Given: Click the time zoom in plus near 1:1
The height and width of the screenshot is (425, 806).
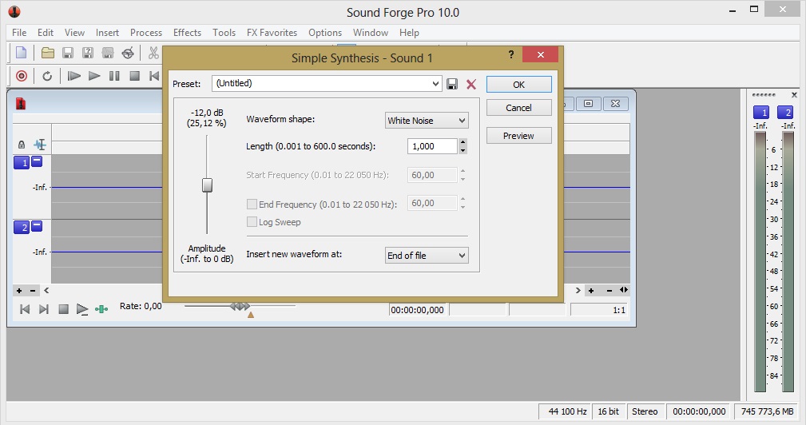Looking at the screenshot, I should (x=591, y=291).
